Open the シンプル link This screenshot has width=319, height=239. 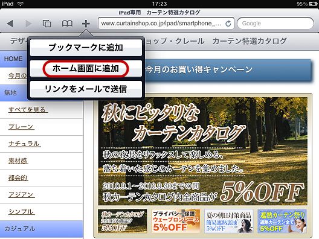pos(21,212)
